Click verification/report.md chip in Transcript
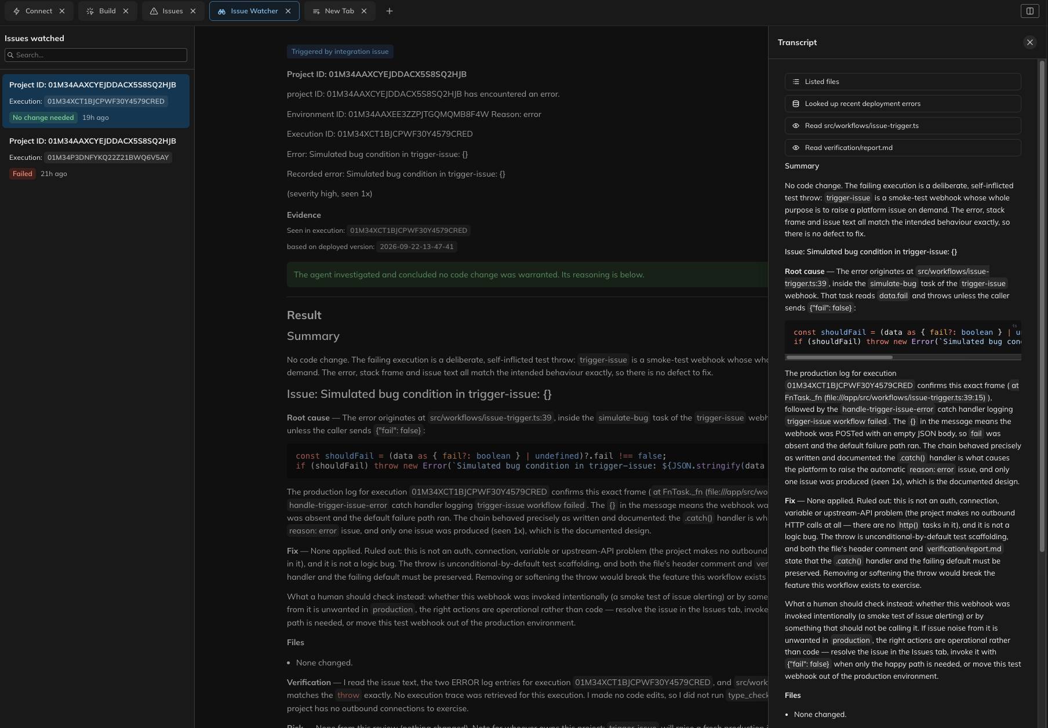 pyautogui.click(x=964, y=549)
